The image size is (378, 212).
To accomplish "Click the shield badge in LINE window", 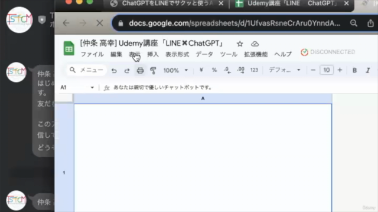I will tap(42, 20).
